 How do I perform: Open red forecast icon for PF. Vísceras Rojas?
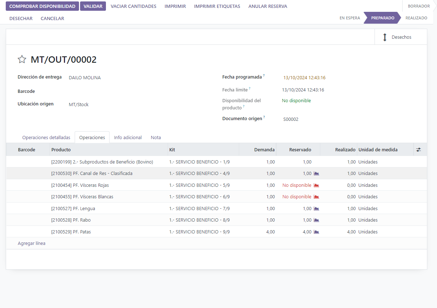(x=316, y=185)
